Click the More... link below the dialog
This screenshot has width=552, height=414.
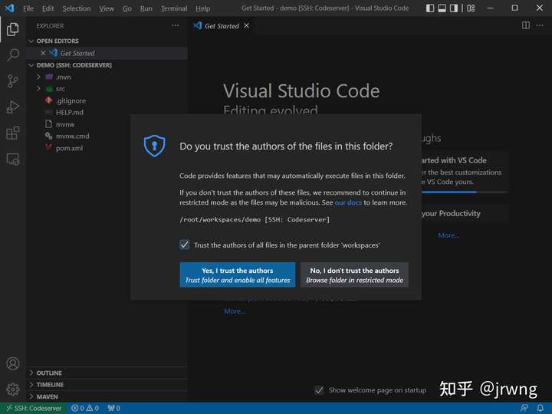click(x=235, y=310)
